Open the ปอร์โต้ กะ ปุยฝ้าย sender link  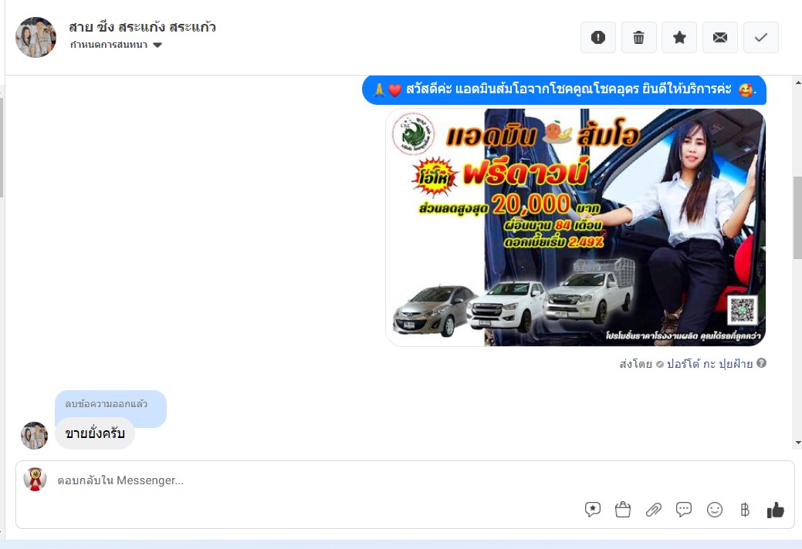tap(709, 364)
